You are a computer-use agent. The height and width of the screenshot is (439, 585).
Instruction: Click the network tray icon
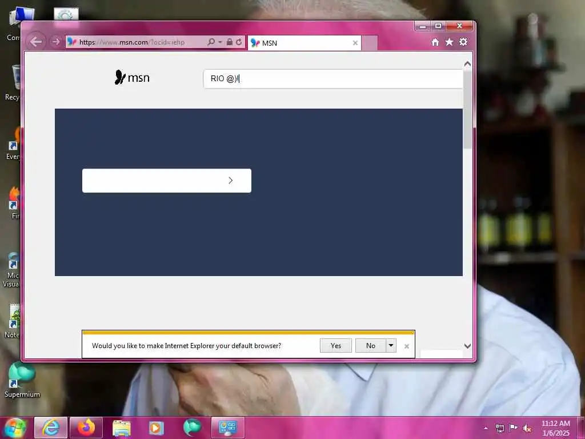tap(499, 428)
